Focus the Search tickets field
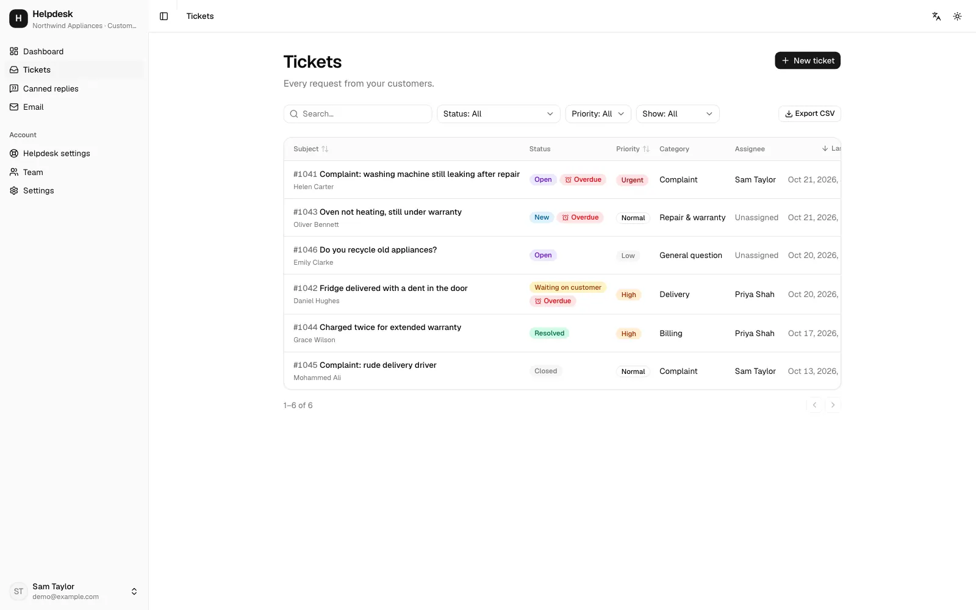 pyautogui.click(x=357, y=114)
